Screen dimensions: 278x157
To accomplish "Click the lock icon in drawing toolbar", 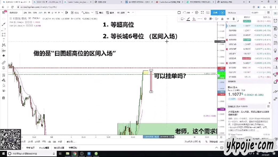I will point(222,19).
